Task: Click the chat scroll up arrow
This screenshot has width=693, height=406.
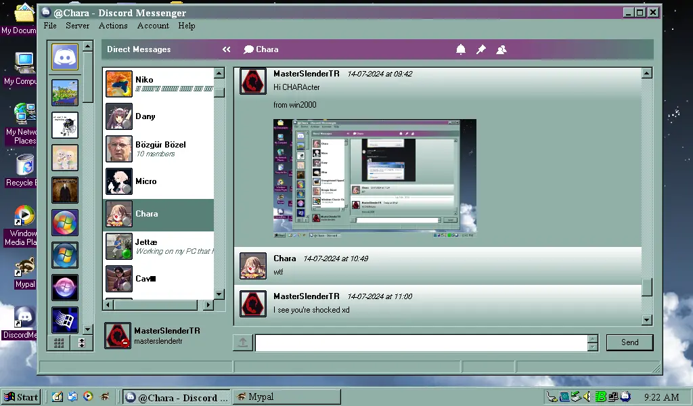Action: (647, 73)
